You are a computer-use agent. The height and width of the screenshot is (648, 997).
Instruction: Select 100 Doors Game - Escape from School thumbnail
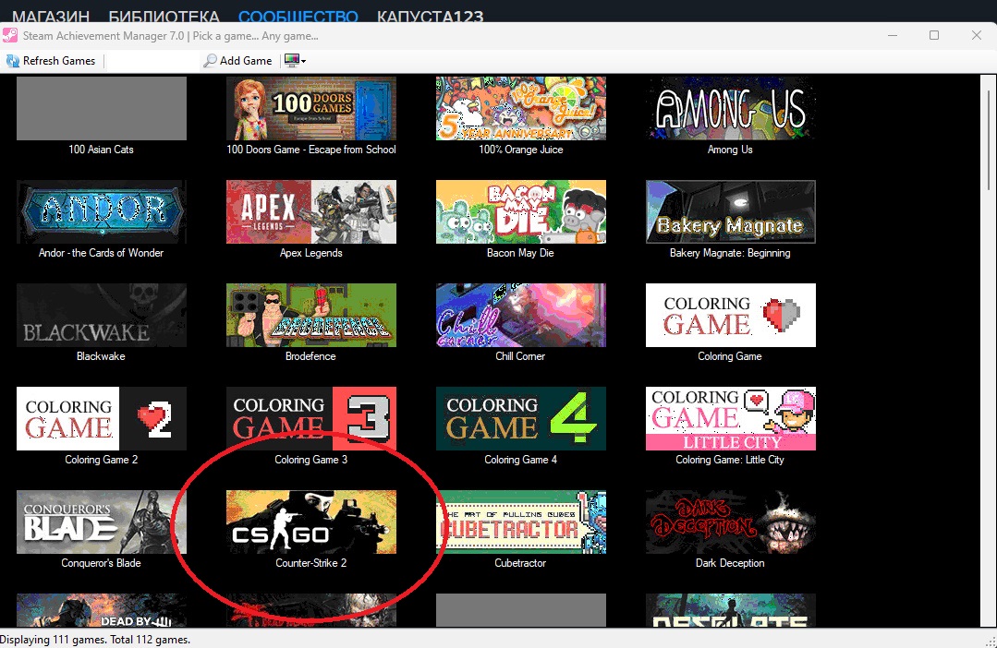(311, 109)
